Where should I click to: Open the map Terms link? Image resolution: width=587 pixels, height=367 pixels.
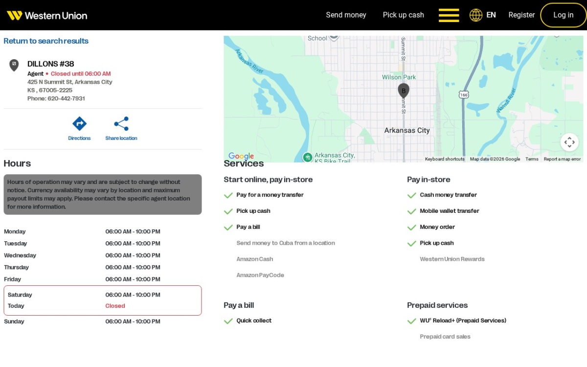532,159
